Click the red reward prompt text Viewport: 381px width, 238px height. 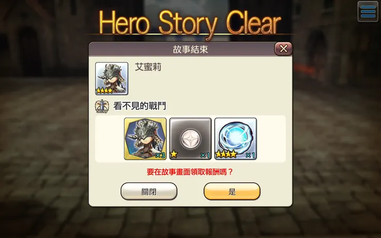click(190, 172)
